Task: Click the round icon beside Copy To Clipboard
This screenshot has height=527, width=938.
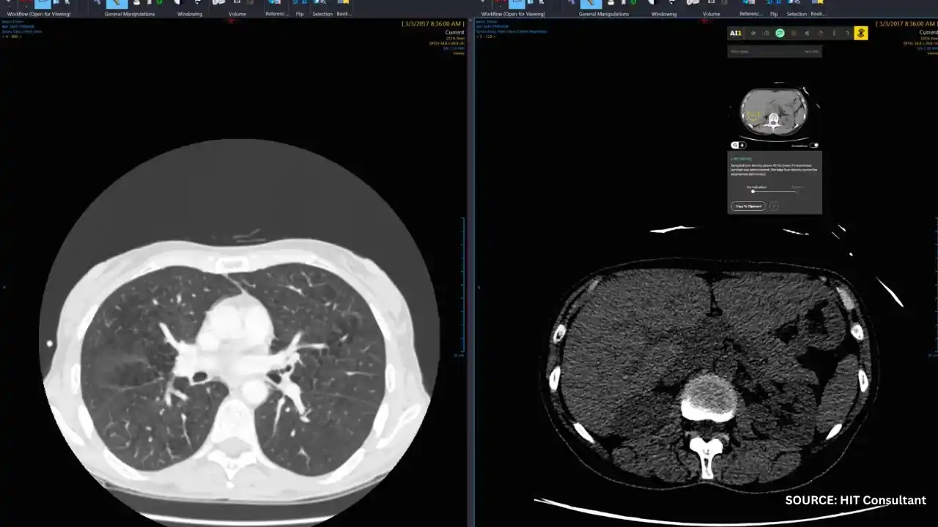Action: [774, 206]
